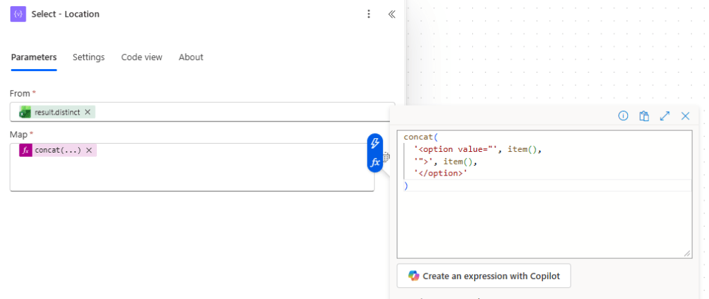Click the expression editor corner grip
This screenshot has height=299, width=709.
click(688, 254)
